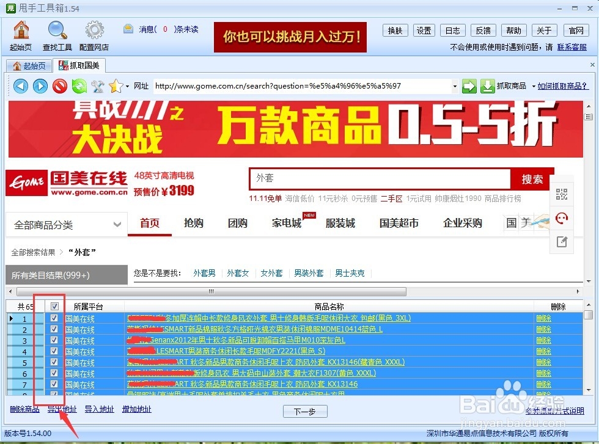Image resolution: width=599 pixels, height=444 pixels.
Task: Uncheck the select-all checkbox in table header
Action: 53,306
